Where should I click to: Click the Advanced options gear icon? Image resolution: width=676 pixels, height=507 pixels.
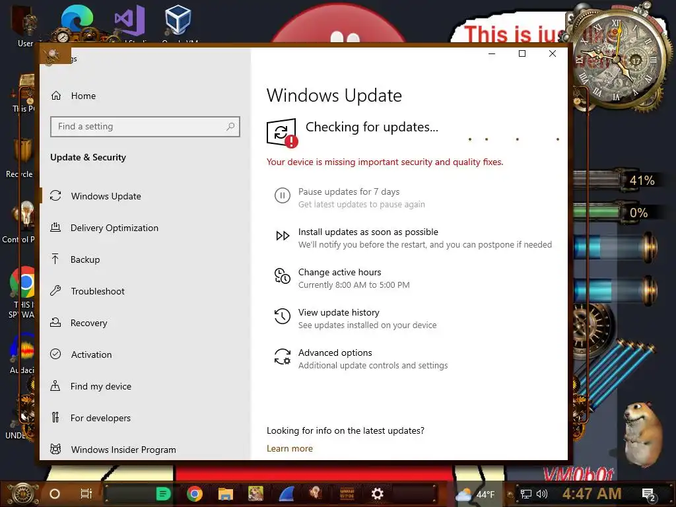(283, 356)
